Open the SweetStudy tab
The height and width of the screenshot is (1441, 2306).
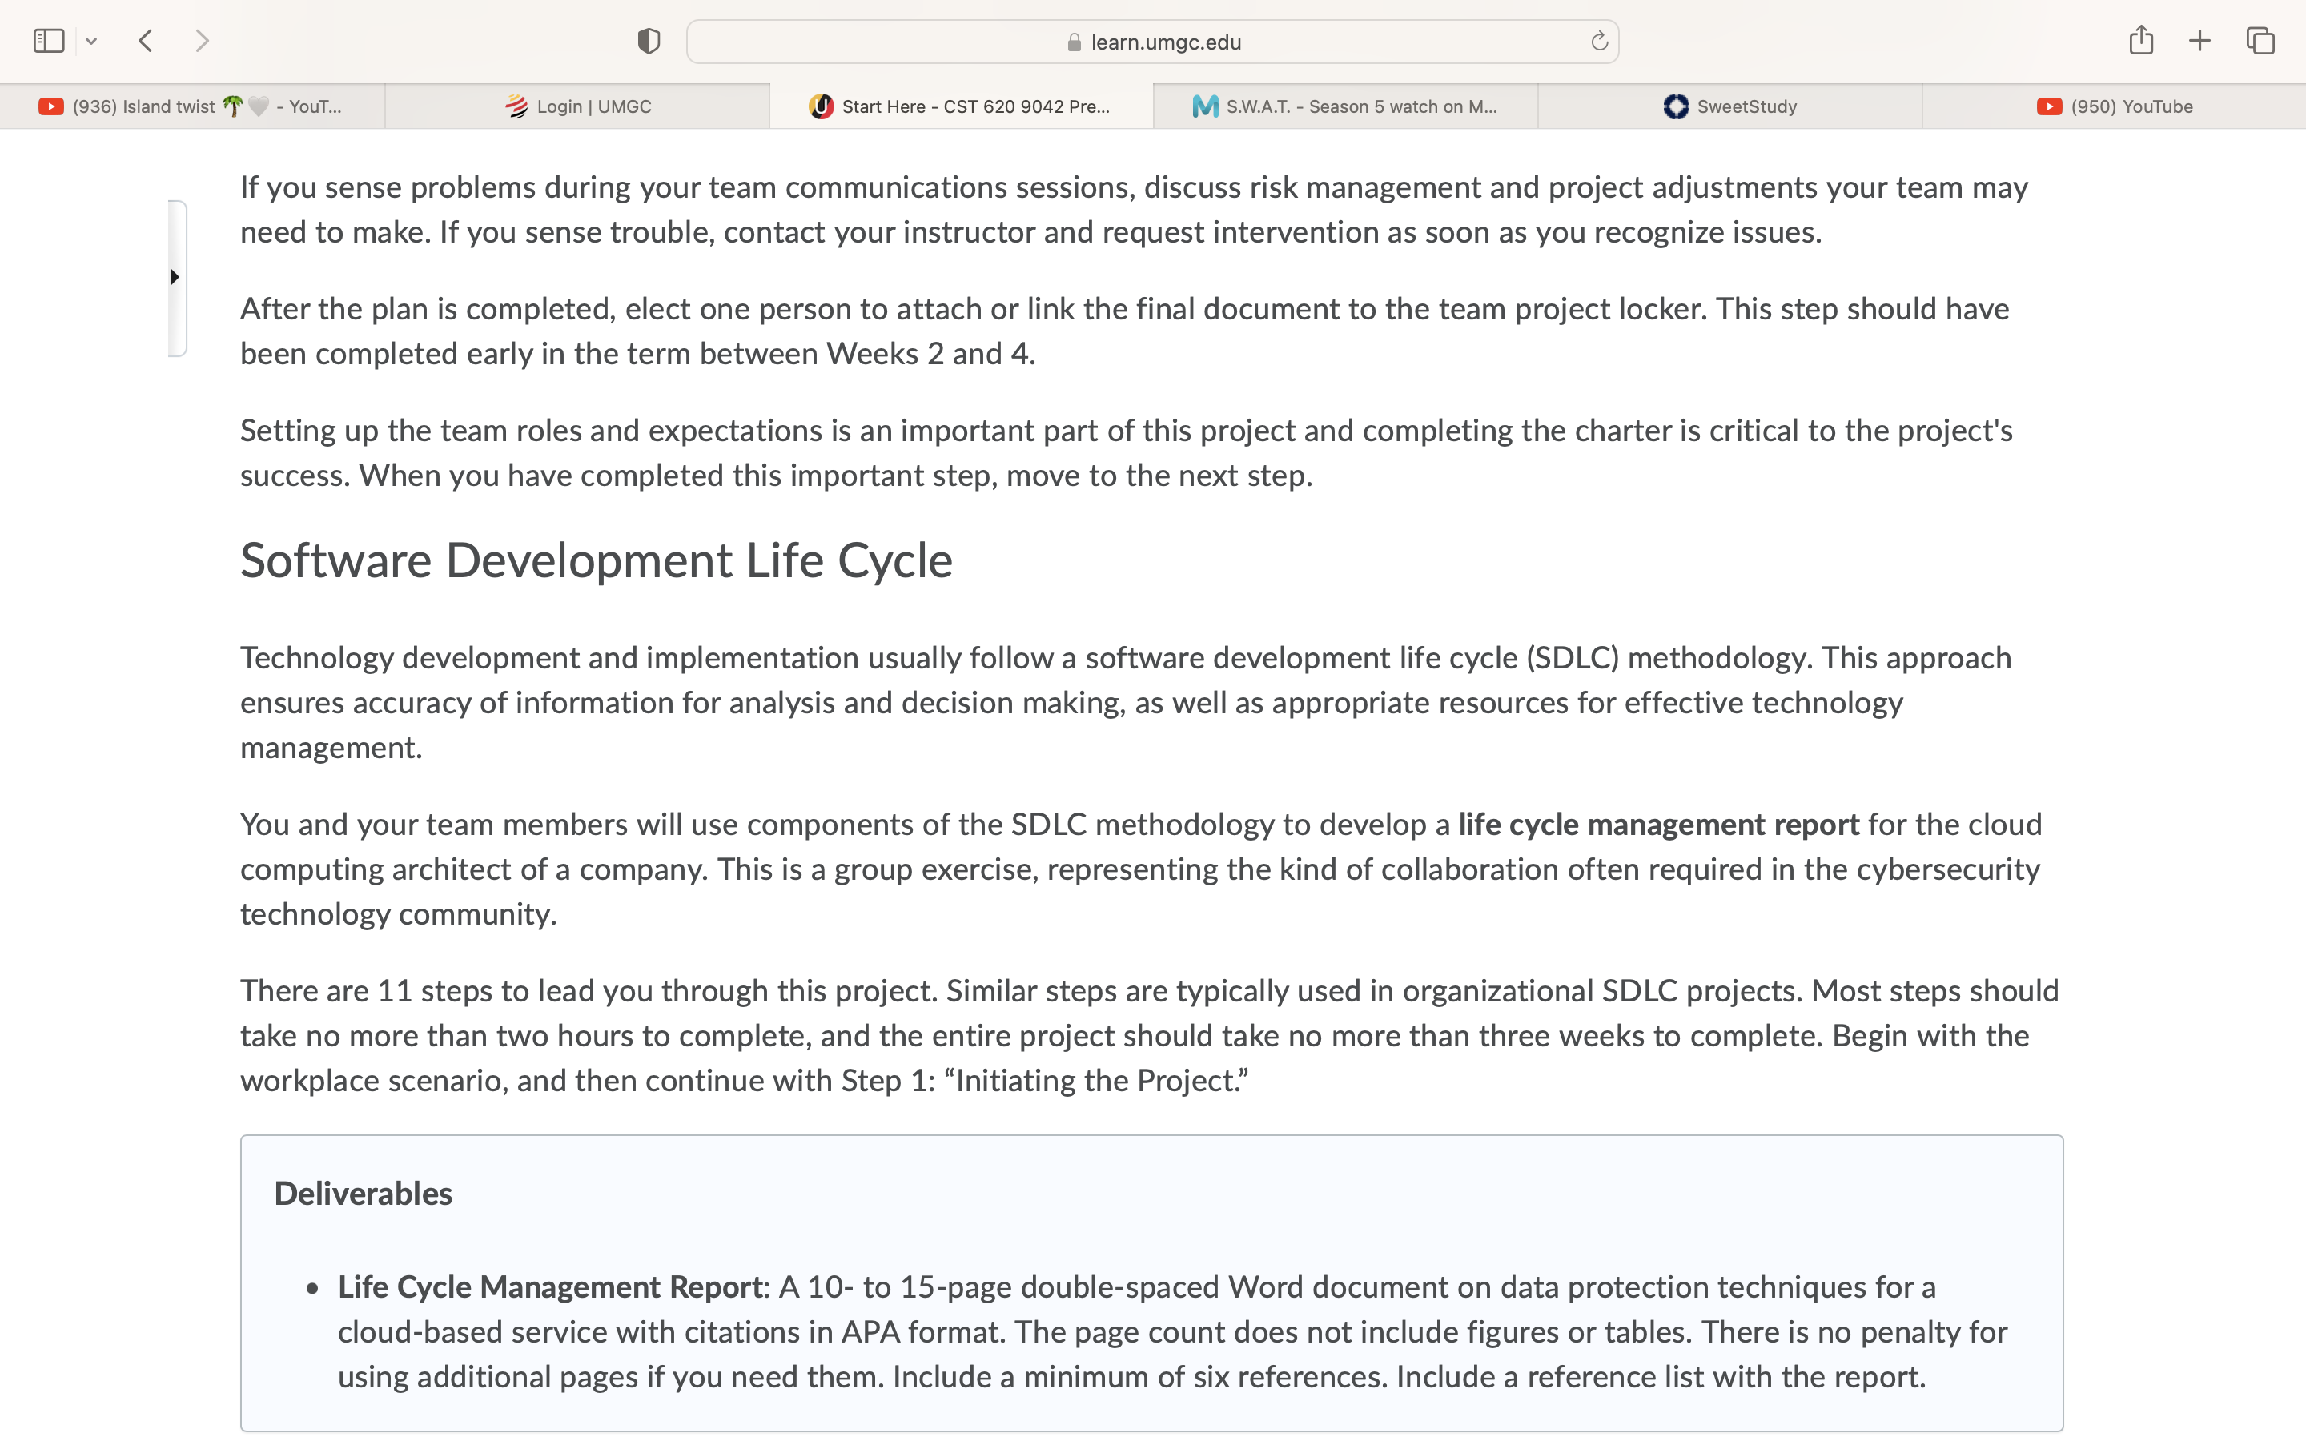[x=1729, y=106]
